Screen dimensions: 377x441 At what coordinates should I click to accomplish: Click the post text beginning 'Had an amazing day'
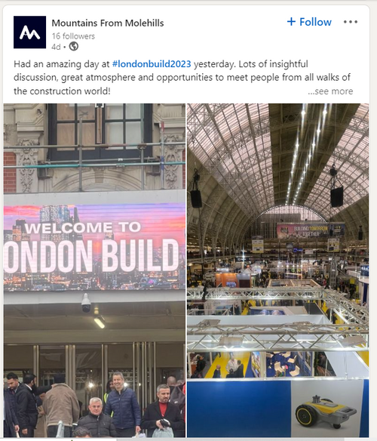pos(182,78)
